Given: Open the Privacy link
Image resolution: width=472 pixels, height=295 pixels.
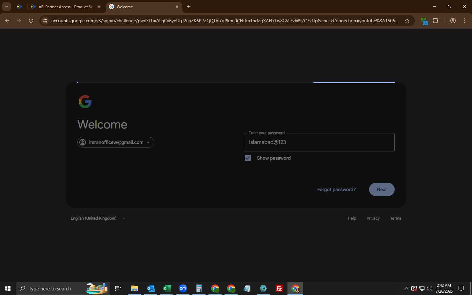Looking at the screenshot, I should (x=373, y=218).
